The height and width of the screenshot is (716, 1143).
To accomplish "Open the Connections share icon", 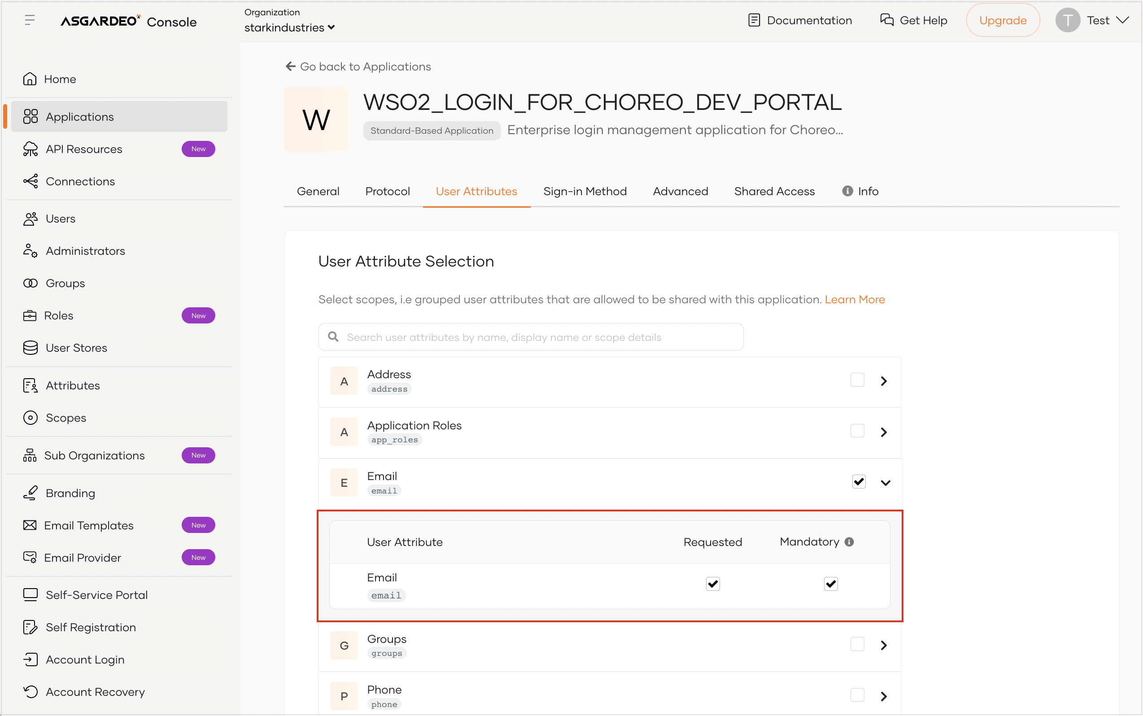I will [x=31, y=181].
